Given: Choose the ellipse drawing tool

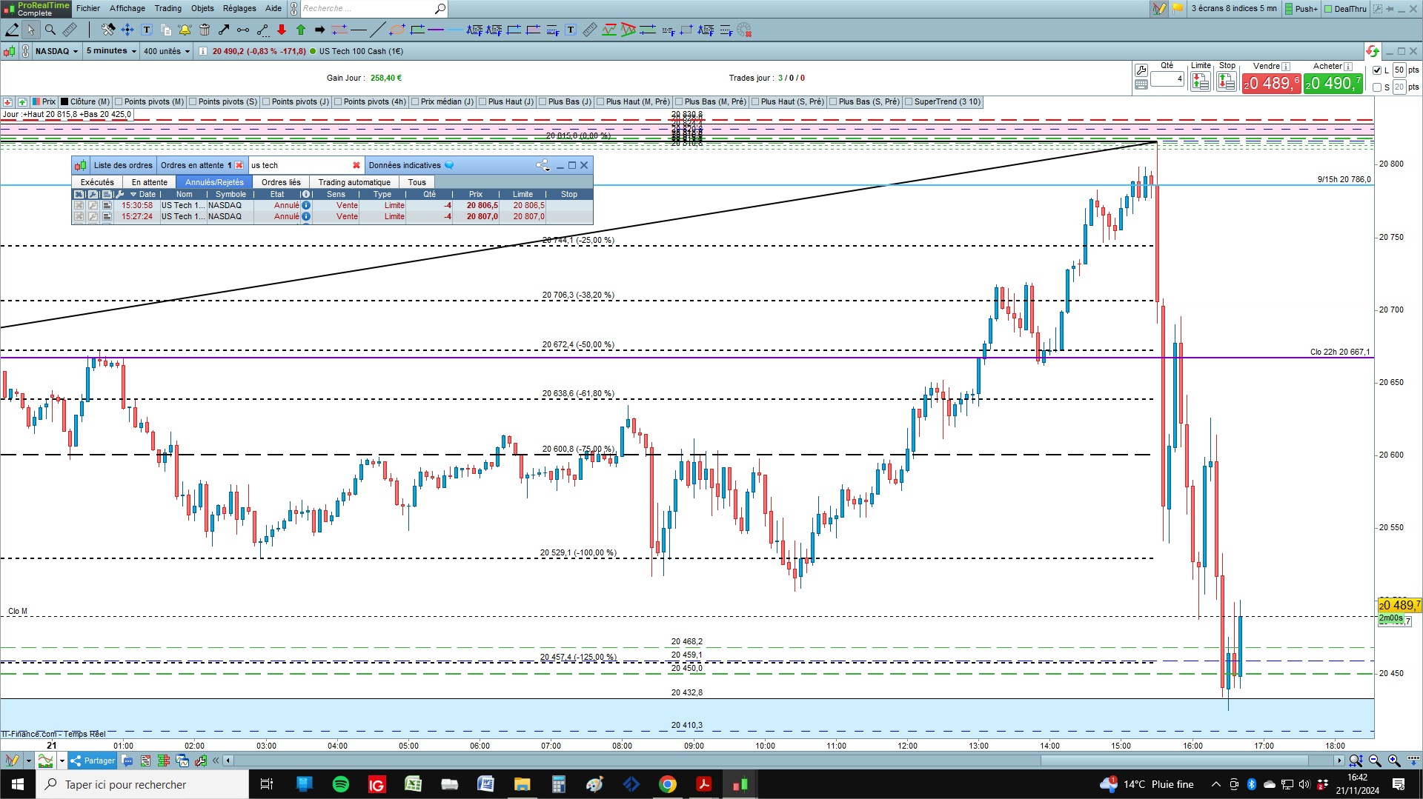Looking at the screenshot, I should coord(397,30).
